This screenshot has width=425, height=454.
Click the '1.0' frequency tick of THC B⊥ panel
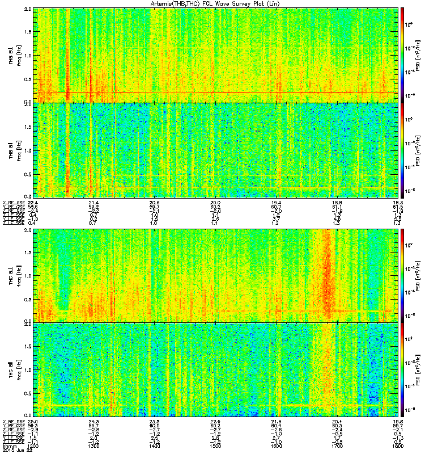click(x=28, y=276)
